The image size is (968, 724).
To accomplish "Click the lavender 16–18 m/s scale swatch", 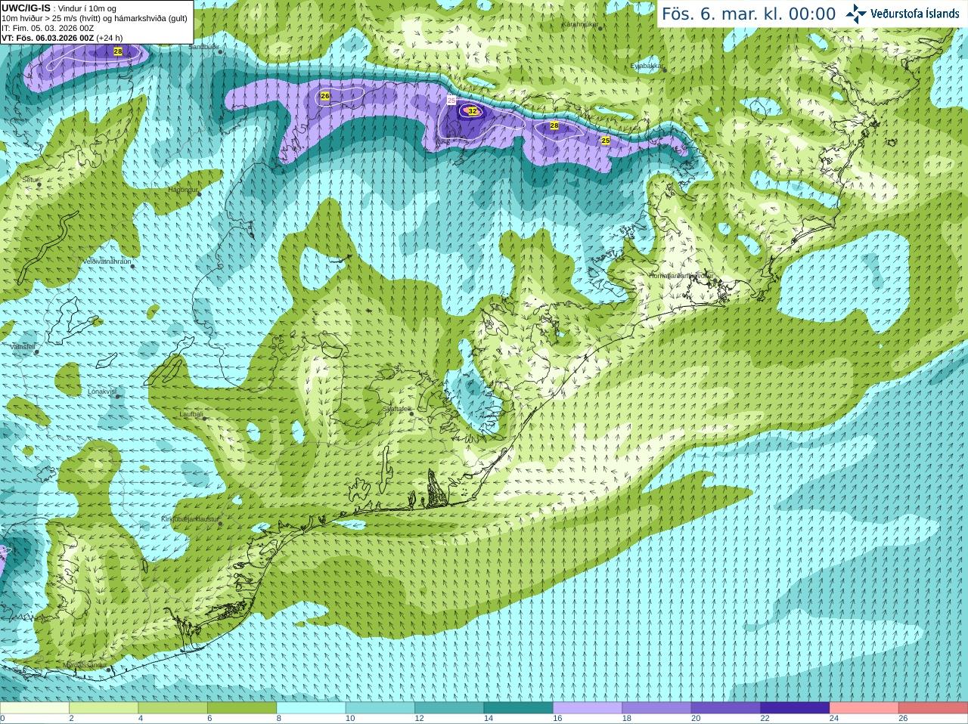I will coord(588,708).
